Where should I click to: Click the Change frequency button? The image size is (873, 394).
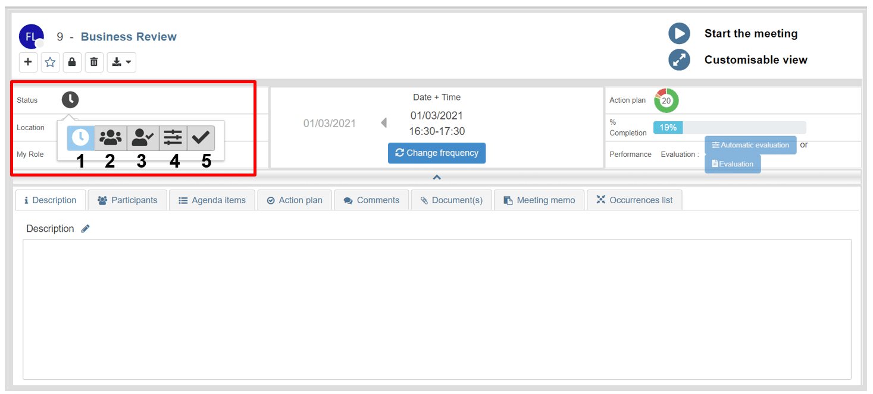coord(437,153)
